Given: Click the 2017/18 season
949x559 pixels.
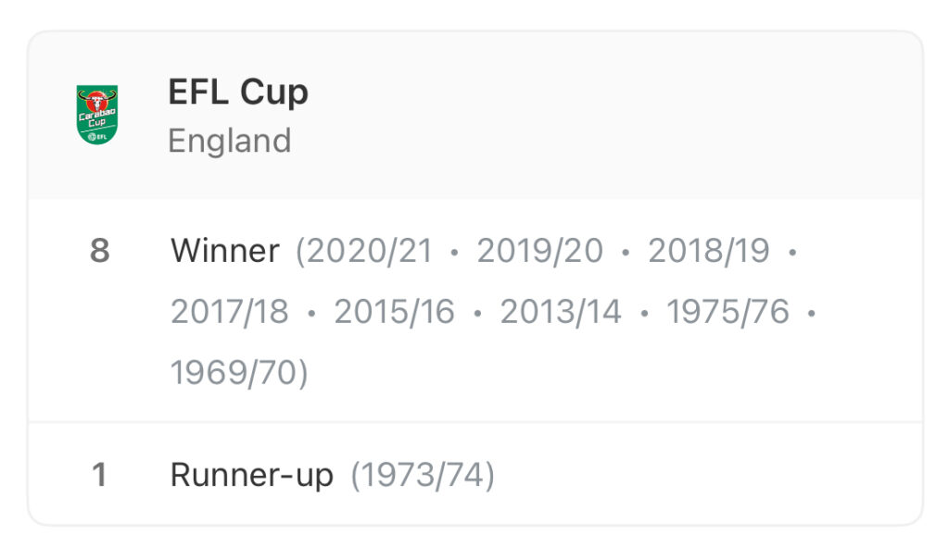Looking at the screenshot, I should (x=230, y=312).
